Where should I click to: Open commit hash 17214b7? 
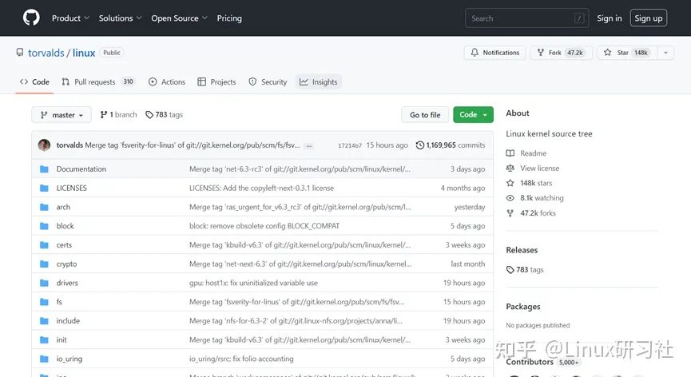350,145
